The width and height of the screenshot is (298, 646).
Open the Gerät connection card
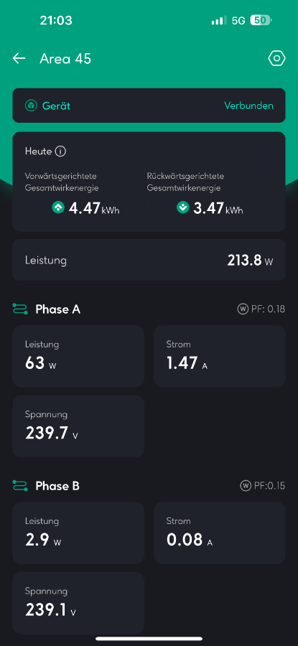pos(149,106)
